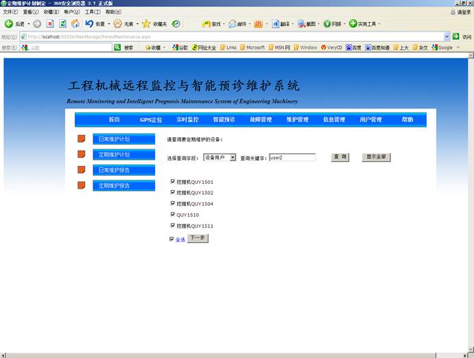
Task: Click the Home icon in the toolbar
Action: 75,24
